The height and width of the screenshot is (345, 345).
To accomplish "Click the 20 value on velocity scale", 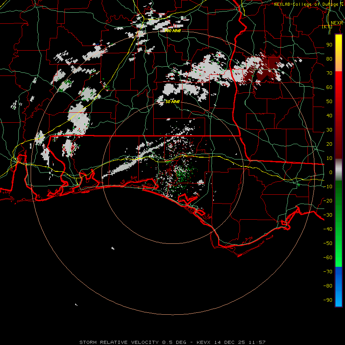I will click(x=329, y=144).
